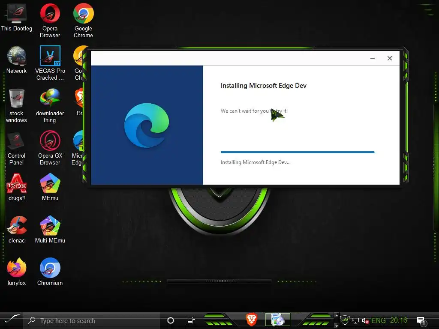Launch Opera Browser from the desktop

(50, 21)
